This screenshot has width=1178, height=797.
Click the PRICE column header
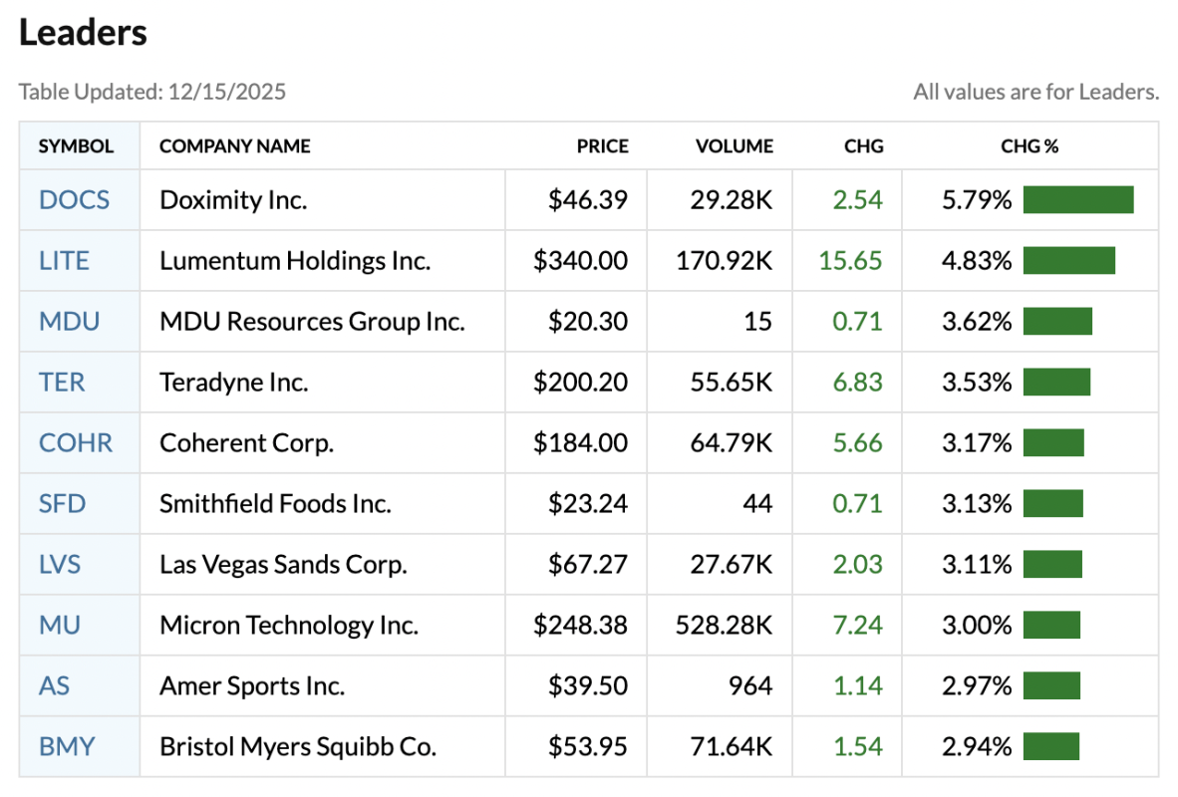pyautogui.click(x=602, y=146)
